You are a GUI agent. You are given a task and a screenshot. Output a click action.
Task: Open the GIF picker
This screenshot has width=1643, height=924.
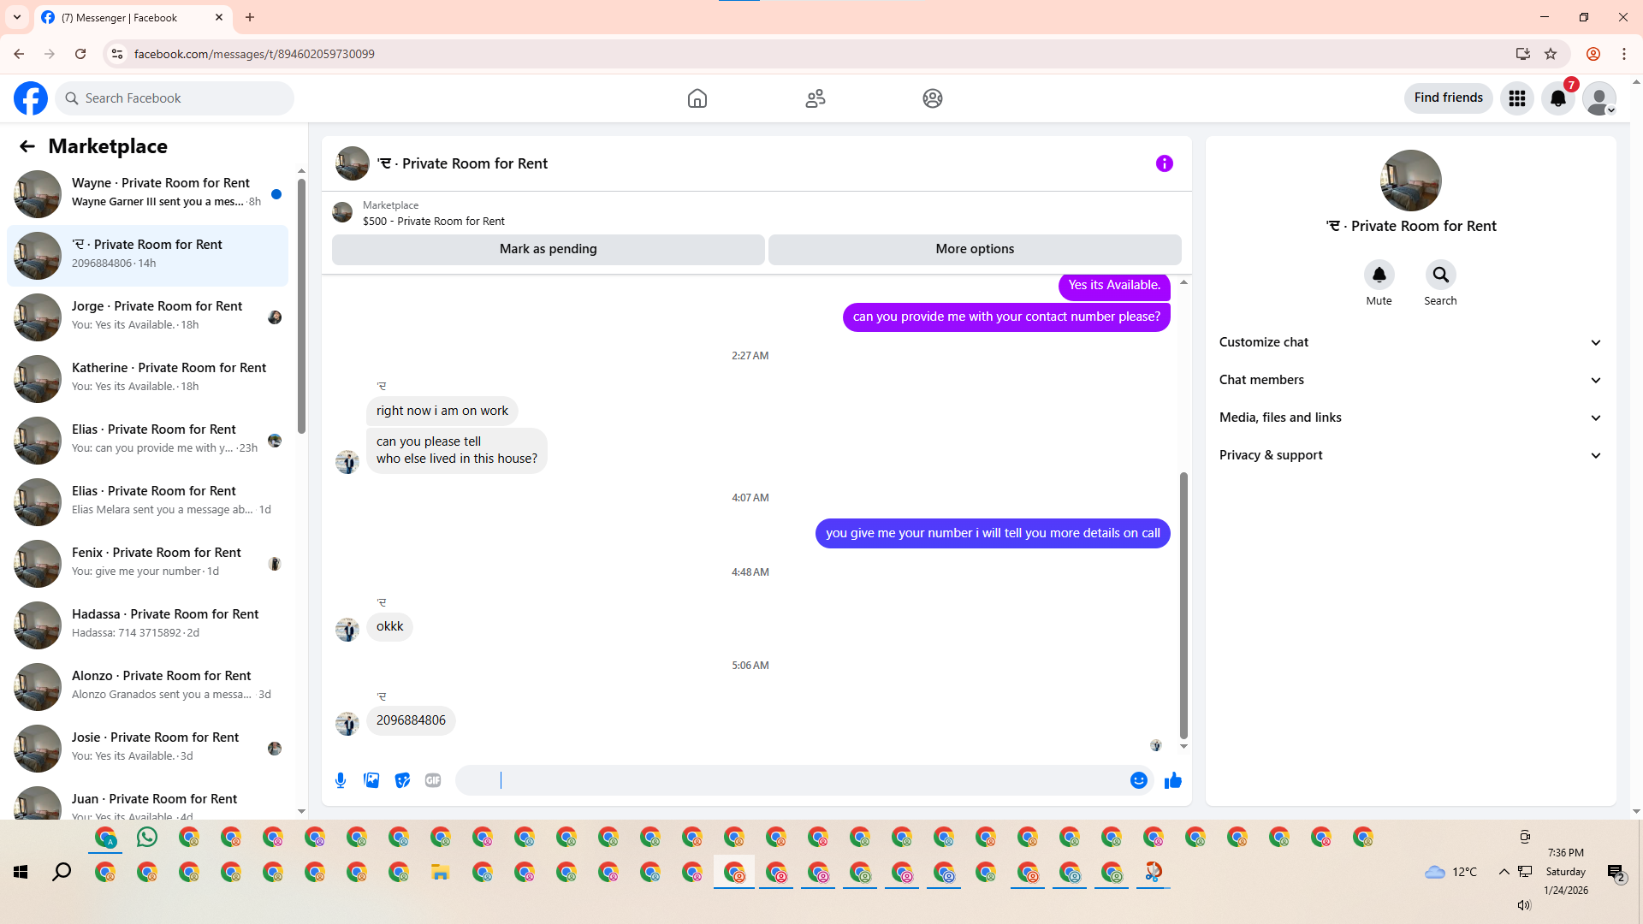coord(433,780)
